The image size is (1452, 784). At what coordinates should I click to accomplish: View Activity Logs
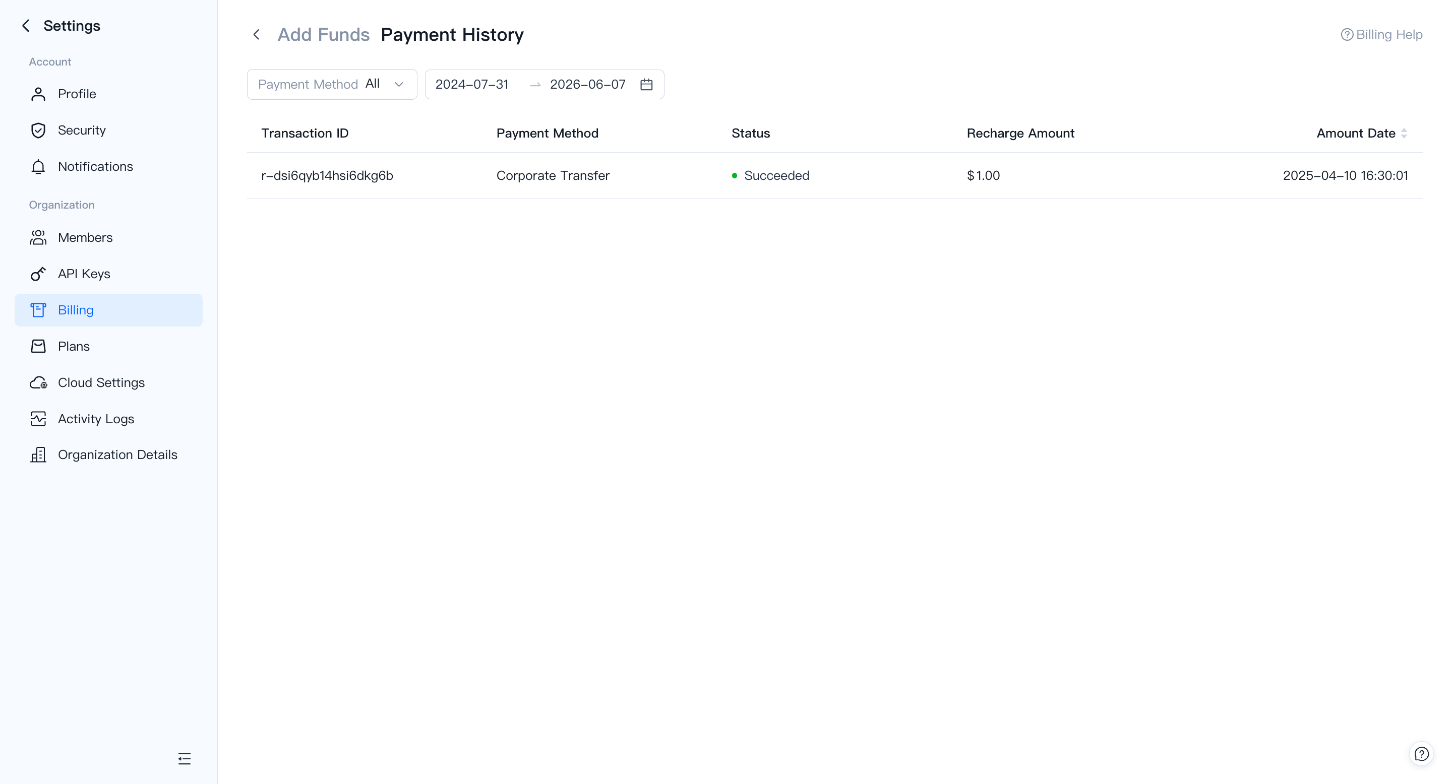(108, 419)
